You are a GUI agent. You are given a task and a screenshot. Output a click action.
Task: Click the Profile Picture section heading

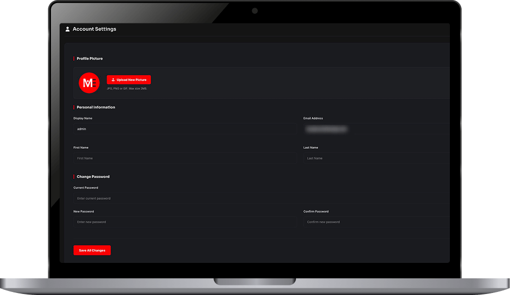pos(89,58)
